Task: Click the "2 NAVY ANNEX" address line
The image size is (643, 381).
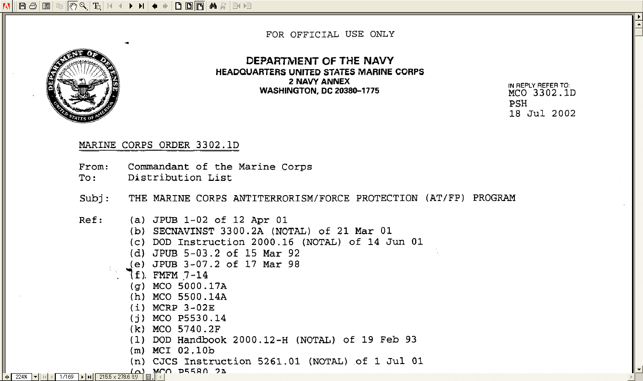Action: (320, 82)
